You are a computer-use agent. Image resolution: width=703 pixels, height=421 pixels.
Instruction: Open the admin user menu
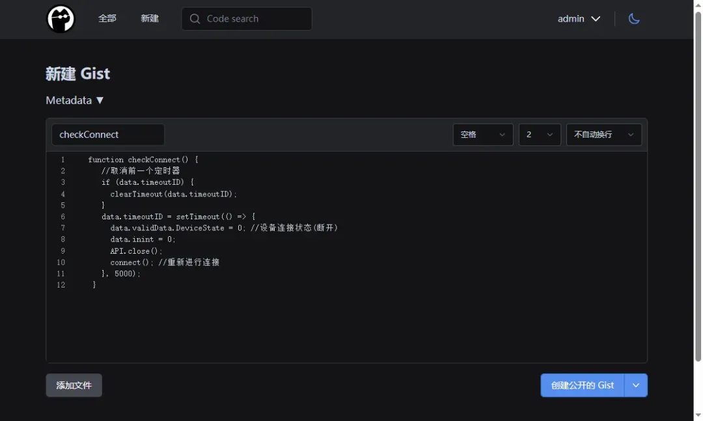pos(579,19)
